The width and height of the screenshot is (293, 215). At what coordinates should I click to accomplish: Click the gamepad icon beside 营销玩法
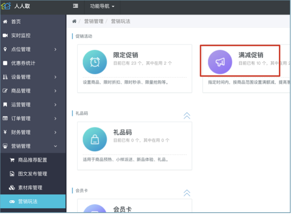12,202
